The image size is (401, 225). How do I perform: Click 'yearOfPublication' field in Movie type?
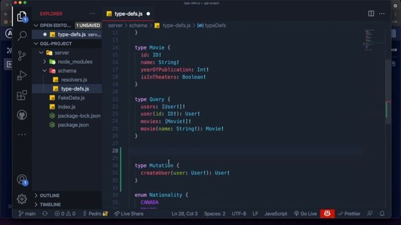coord(166,69)
